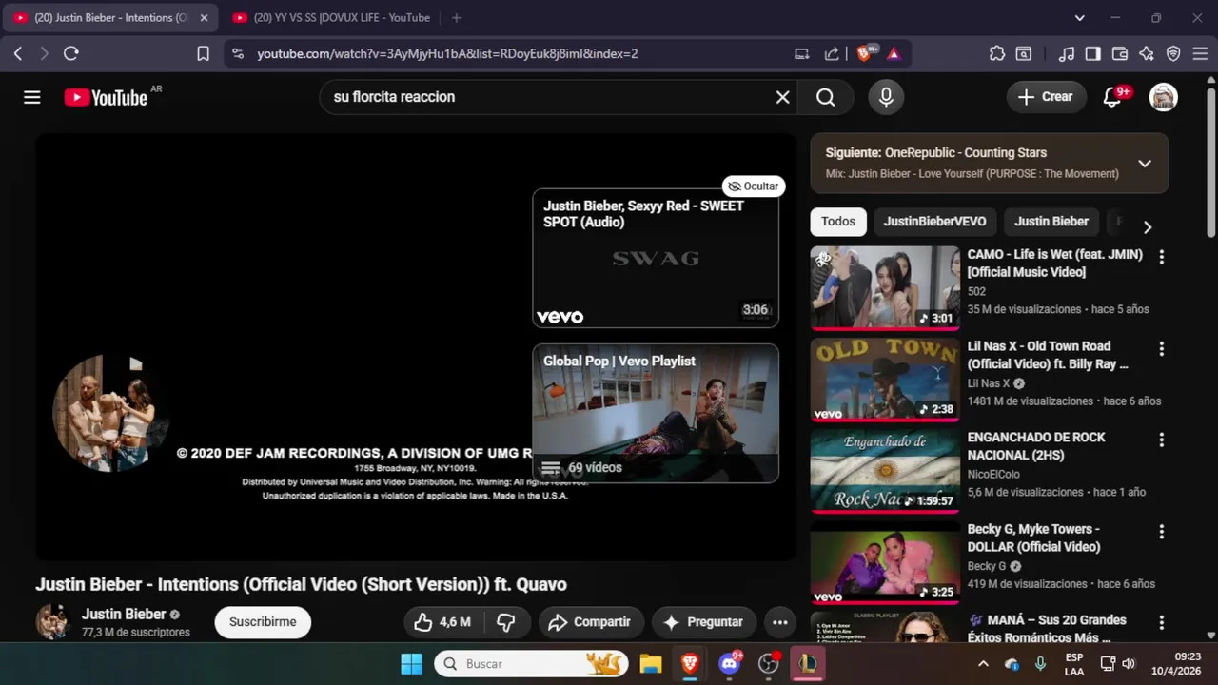This screenshot has height=685, width=1218.
Task: Open Brave VPN shield icon
Action: pyautogui.click(x=1173, y=54)
